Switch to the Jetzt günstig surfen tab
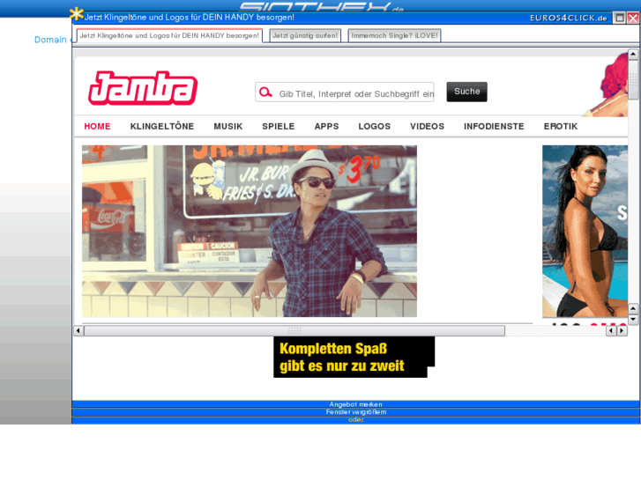This screenshot has height=480, width=641. pyautogui.click(x=305, y=35)
